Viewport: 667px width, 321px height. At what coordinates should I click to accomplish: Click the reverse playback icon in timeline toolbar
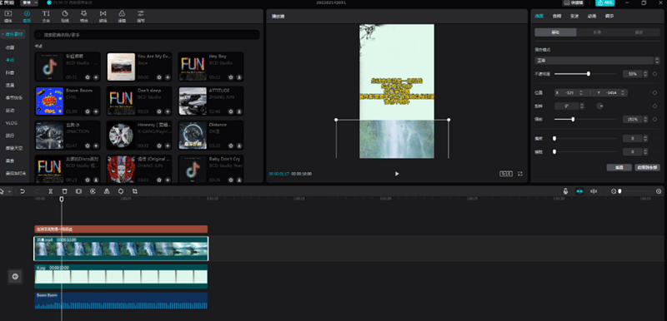point(93,191)
